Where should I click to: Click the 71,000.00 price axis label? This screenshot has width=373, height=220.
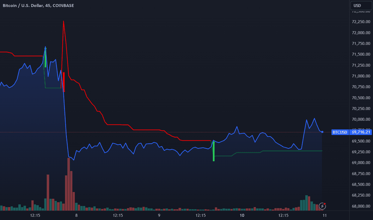(361, 76)
